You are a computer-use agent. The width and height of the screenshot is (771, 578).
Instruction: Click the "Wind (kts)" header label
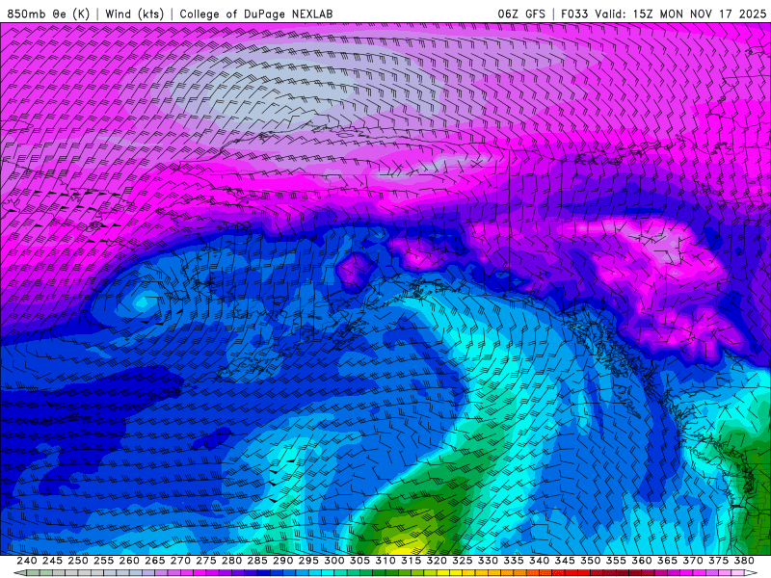pyautogui.click(x=135, y=13)
